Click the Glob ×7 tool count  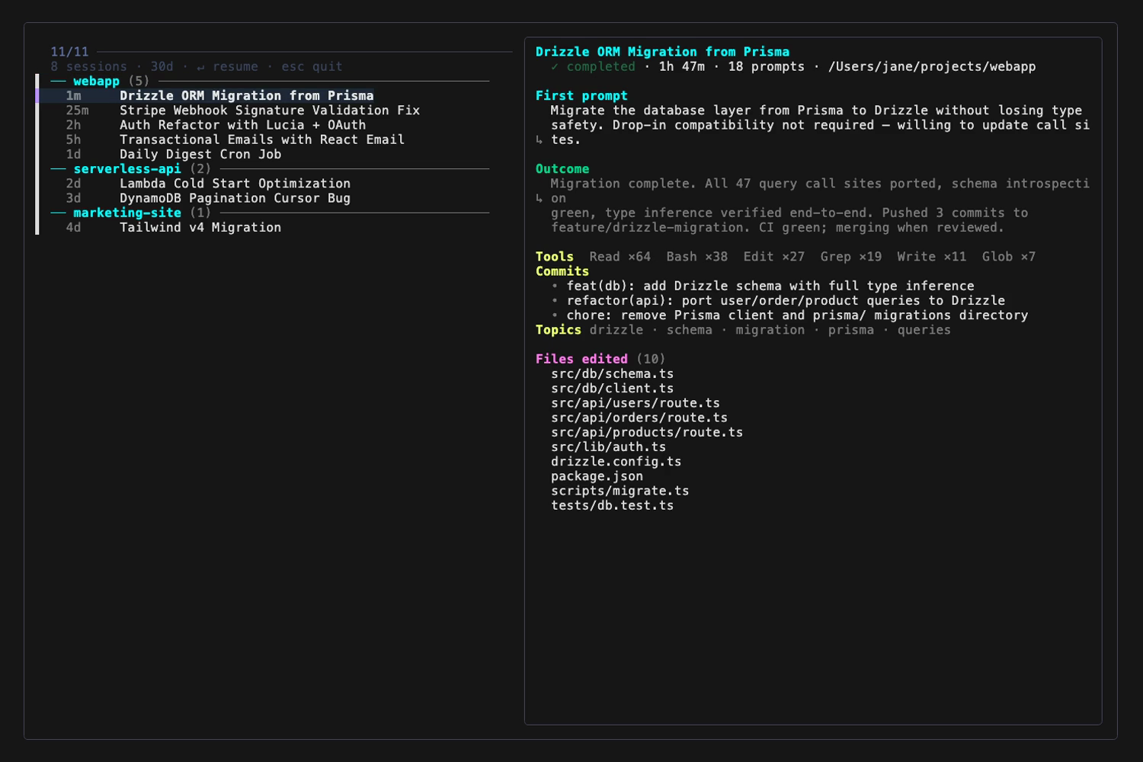point(1008,257)
